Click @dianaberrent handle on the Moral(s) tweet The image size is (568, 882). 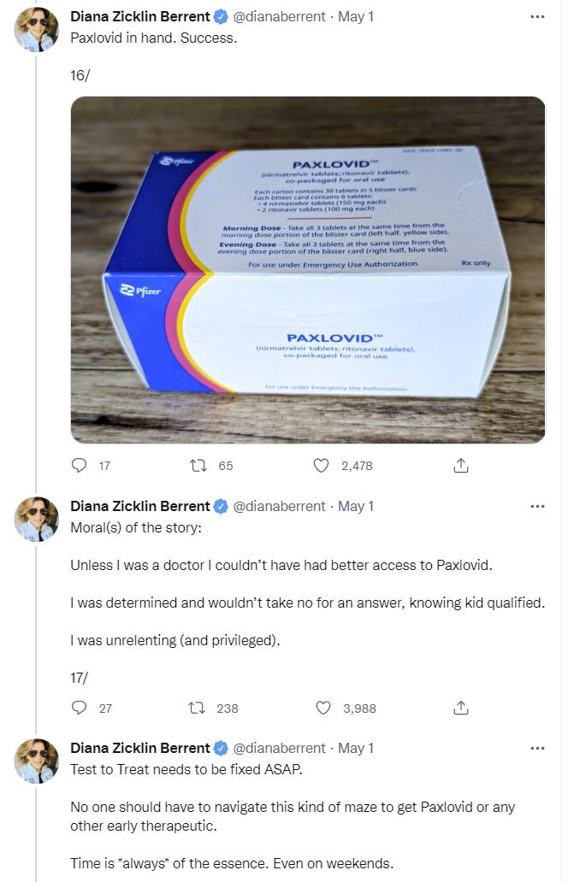pos(279,506)
